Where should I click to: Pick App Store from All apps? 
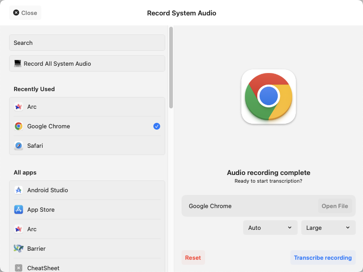87,209
